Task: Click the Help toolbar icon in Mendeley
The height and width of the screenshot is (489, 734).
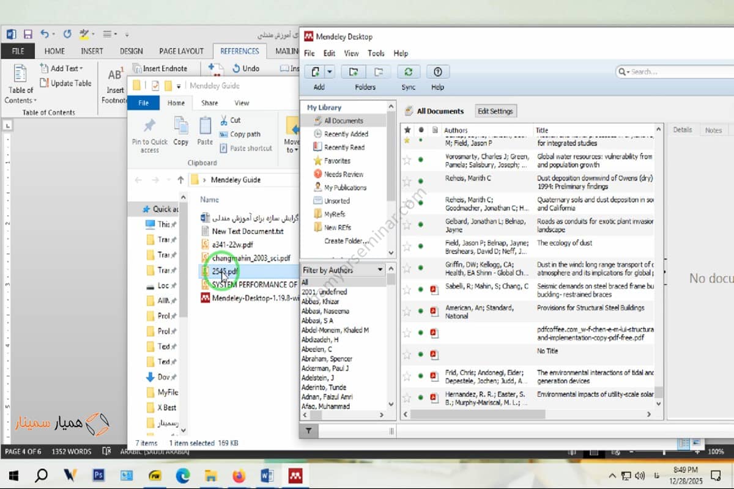Action: pyautogui.click(x=437, y=72)
